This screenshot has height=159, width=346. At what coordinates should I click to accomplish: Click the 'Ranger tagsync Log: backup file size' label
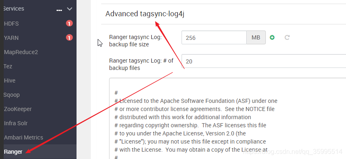(x=136, y=41)
